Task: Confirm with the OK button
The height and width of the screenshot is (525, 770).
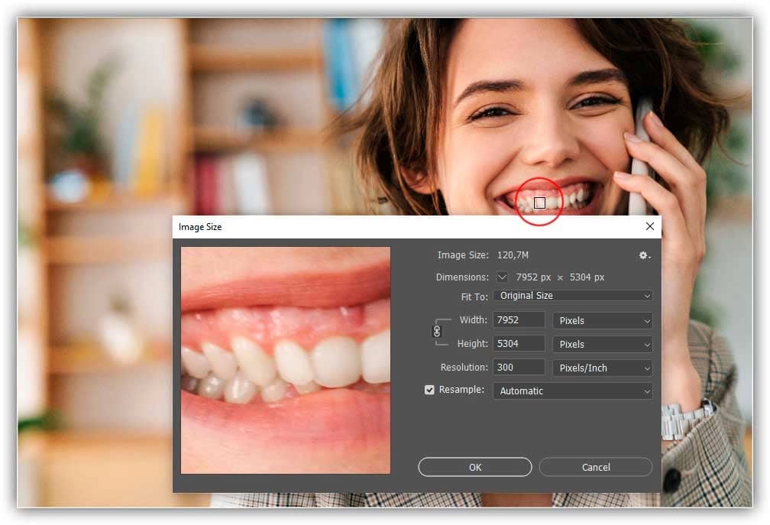Action: pos(475,467)
